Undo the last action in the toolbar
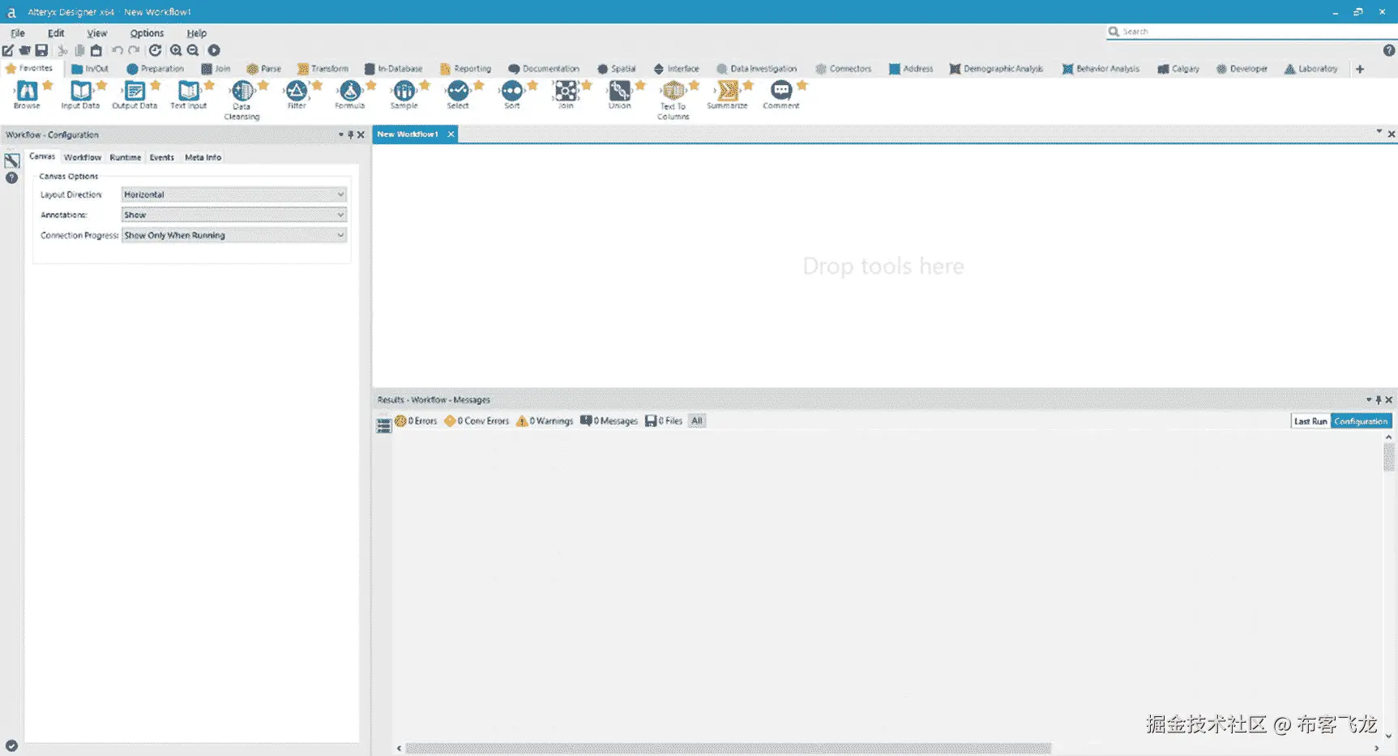Image resolution: width=1398 pixels, height=756 pixels. pyautogui.click(x=118, y=50)
